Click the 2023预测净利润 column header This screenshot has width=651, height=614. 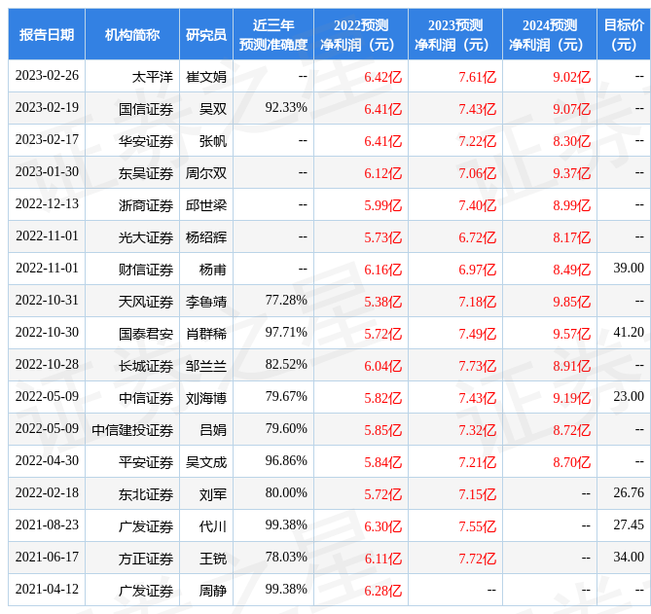pyautogui.click(x=455, y=34)
